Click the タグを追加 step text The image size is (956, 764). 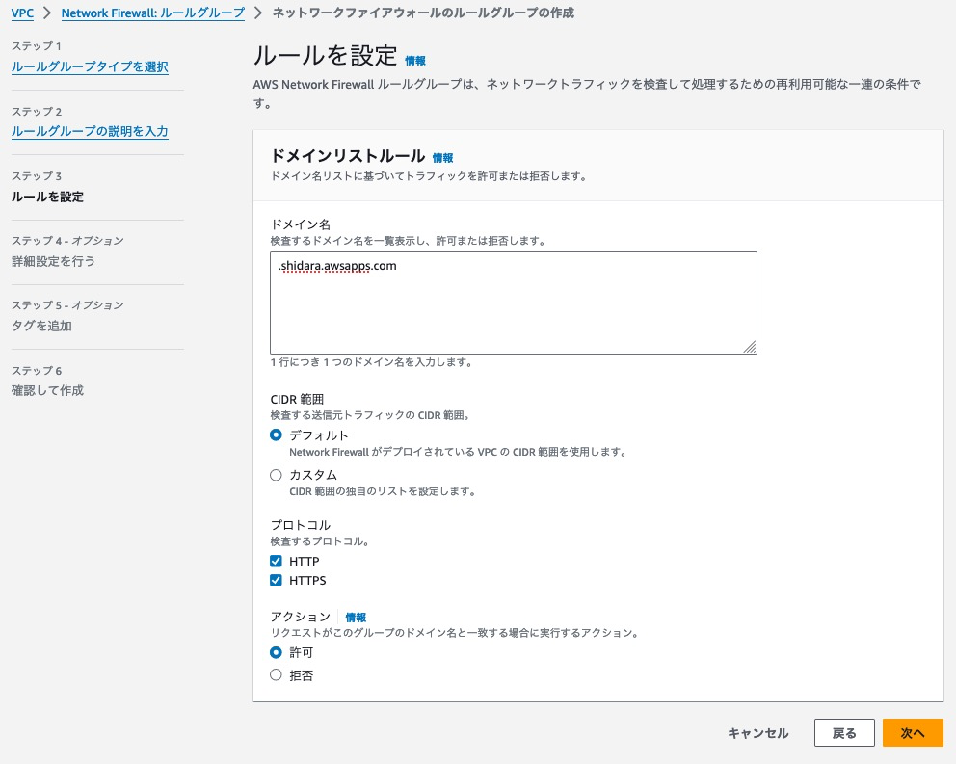coord(41,326)
